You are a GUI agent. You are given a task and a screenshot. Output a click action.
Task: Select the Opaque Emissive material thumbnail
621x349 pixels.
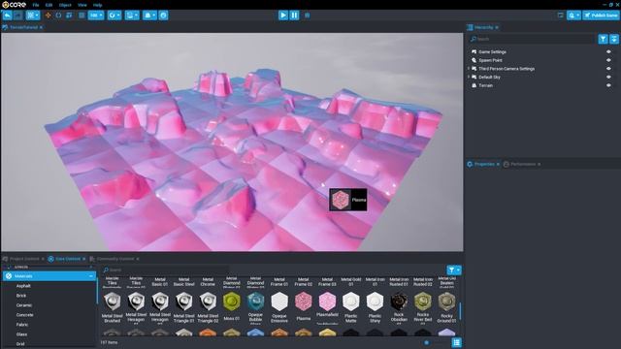[x=279, y=301]
